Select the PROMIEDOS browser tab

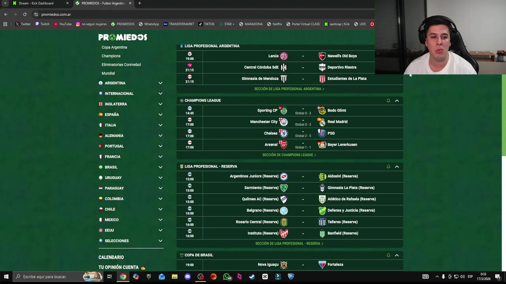pyautogui.click(x=103, y=3)
